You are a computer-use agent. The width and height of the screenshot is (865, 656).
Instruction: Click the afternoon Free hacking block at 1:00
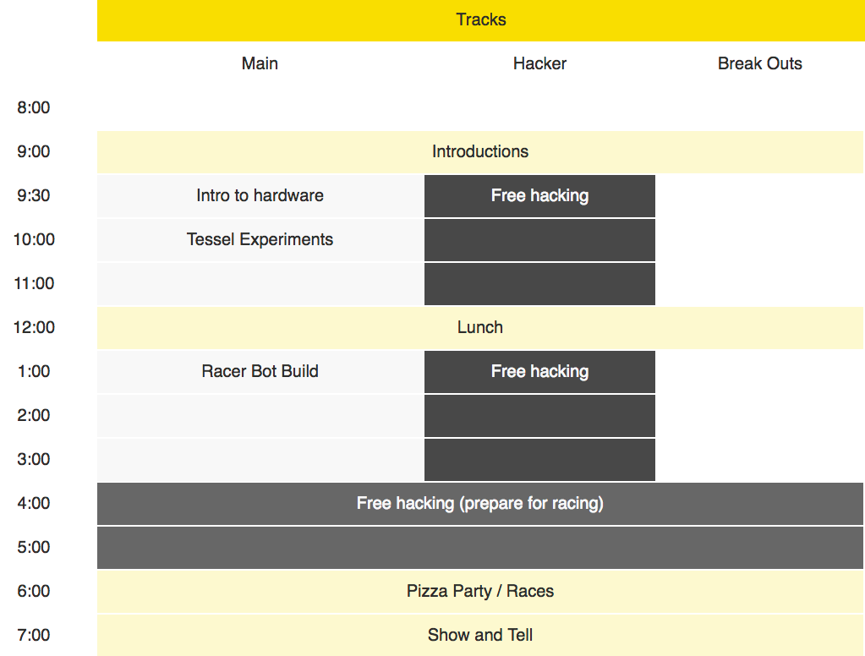(539, 372)
